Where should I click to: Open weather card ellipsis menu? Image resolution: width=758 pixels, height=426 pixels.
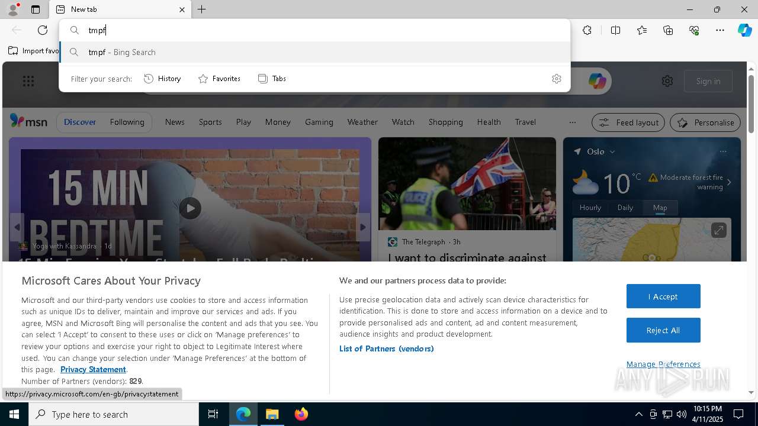[722, 151]
